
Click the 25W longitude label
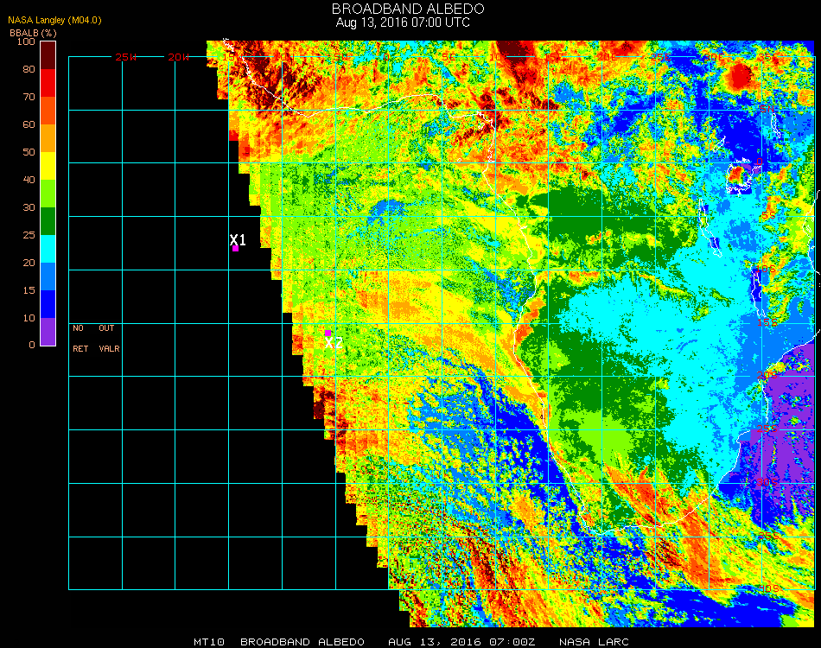click(125, 57)
